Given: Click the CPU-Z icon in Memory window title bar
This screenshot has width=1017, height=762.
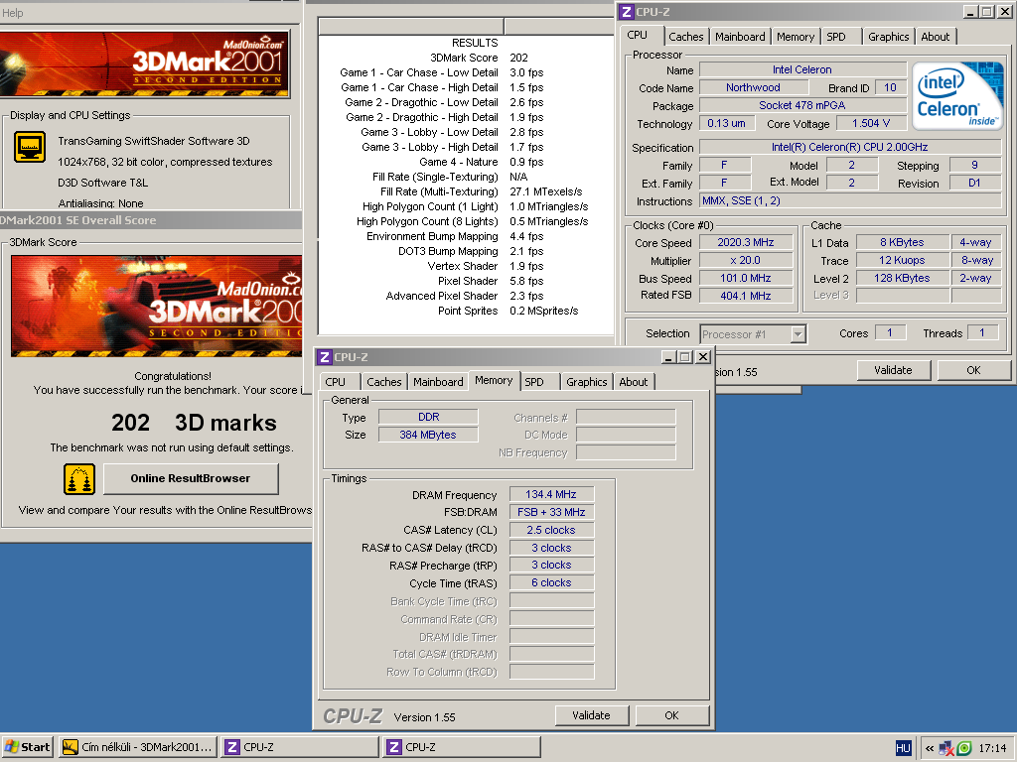Looking at the screenshot, I should pos(325,357).
